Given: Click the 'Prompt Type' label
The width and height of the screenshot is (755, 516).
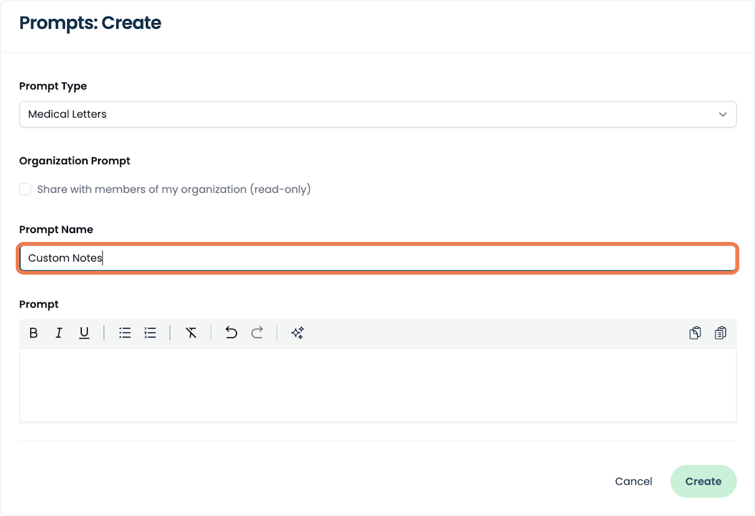Looking at the screenshot, I should pyautogui.click(x=53, y=86).
